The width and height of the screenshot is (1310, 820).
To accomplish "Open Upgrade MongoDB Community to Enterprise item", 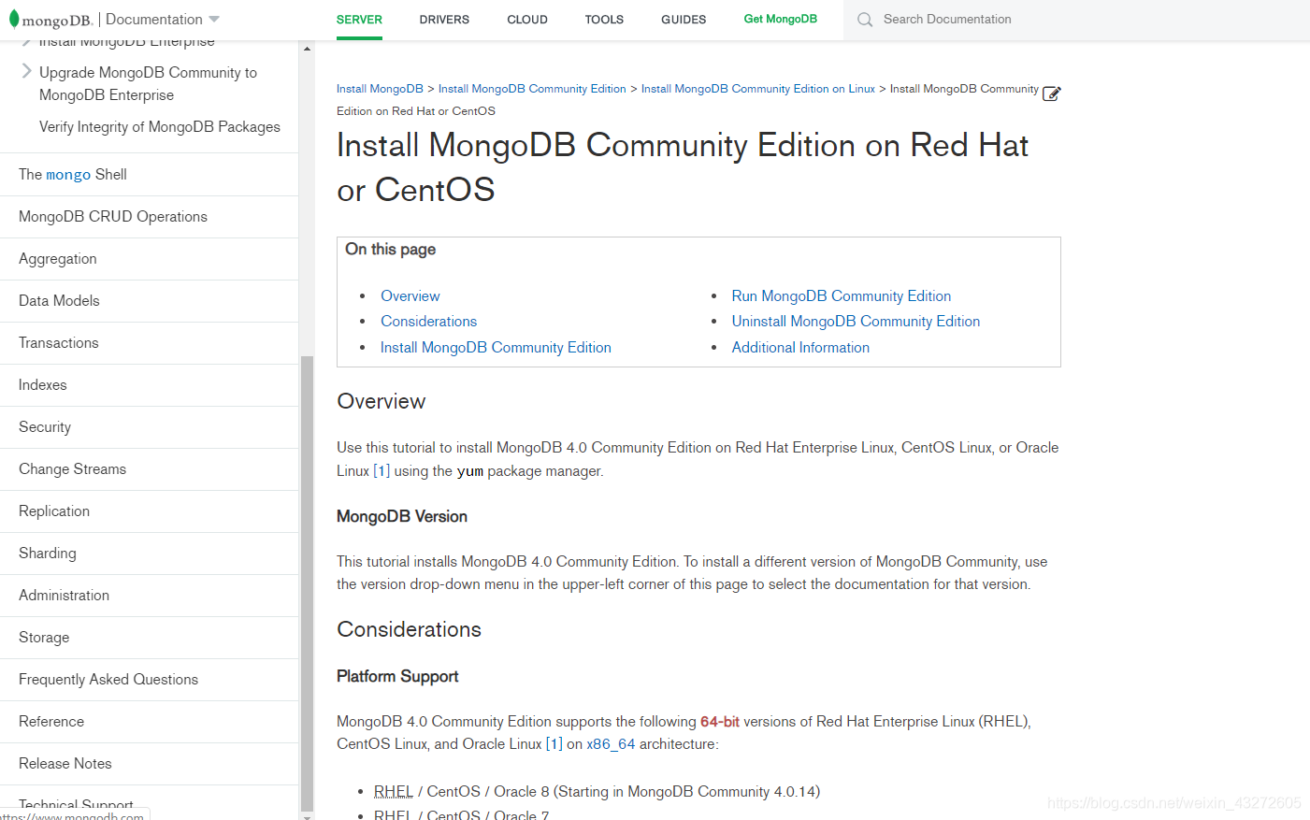I will click(x=148, y=83).
